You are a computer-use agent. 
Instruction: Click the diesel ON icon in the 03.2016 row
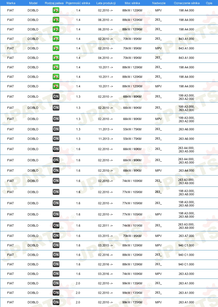tap(56, 274)
